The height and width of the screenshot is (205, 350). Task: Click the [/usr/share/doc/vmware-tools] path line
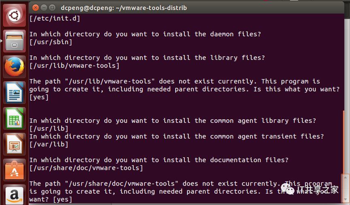click(x=86, y=168)
